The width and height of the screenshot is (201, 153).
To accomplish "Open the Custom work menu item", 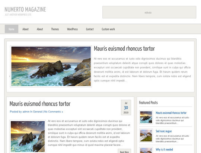I will (x=108, y=29).
